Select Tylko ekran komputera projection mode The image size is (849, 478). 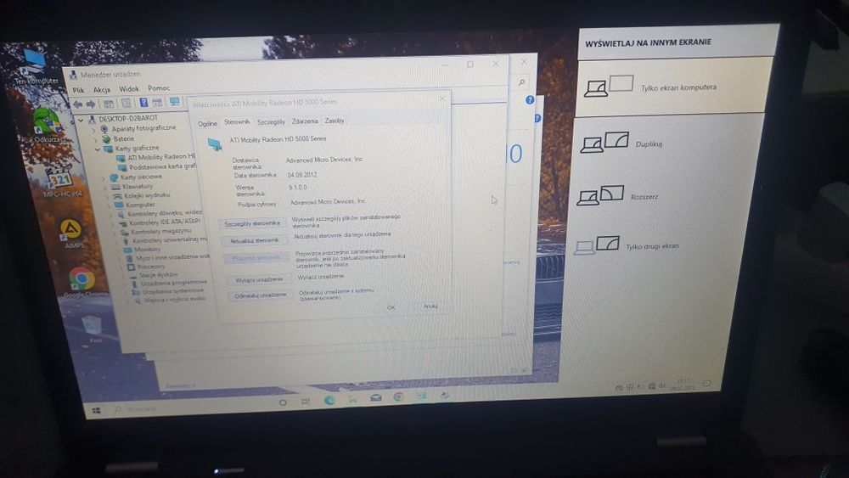[674, 87]
